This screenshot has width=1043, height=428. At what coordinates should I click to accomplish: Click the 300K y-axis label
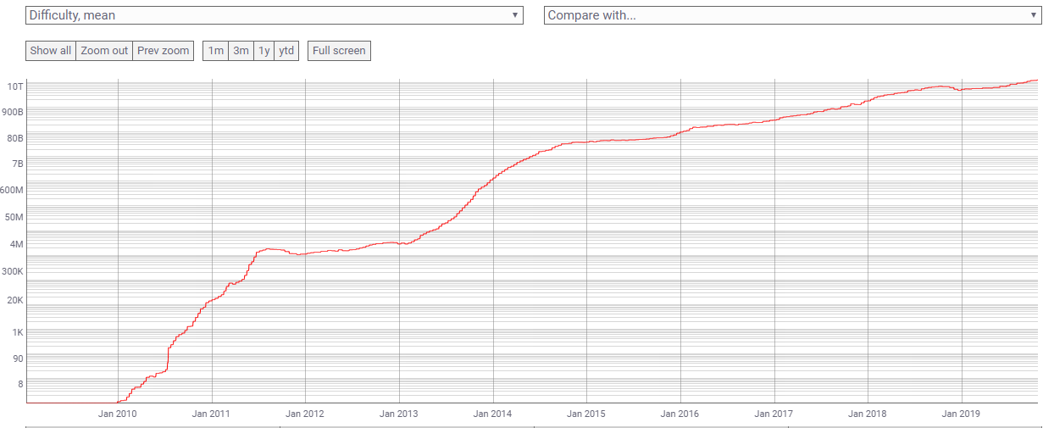(12, 272)
